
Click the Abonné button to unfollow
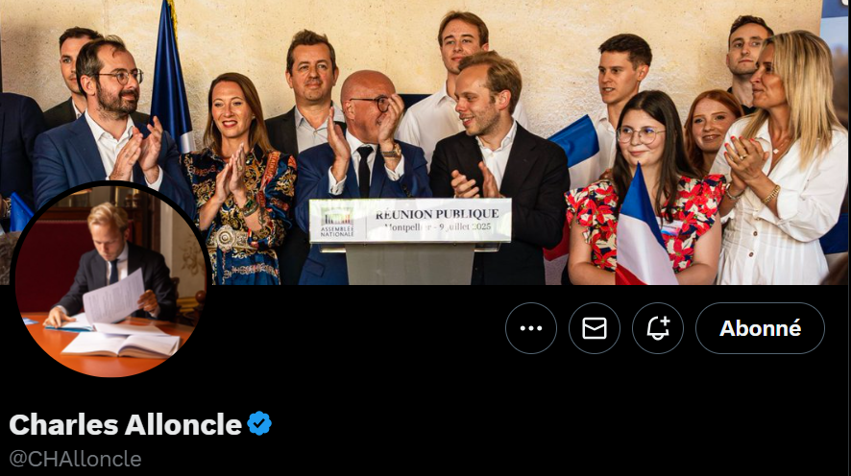tap(760, 328)
